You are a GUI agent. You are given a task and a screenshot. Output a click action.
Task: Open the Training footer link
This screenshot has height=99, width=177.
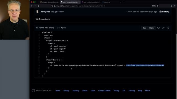132,90
